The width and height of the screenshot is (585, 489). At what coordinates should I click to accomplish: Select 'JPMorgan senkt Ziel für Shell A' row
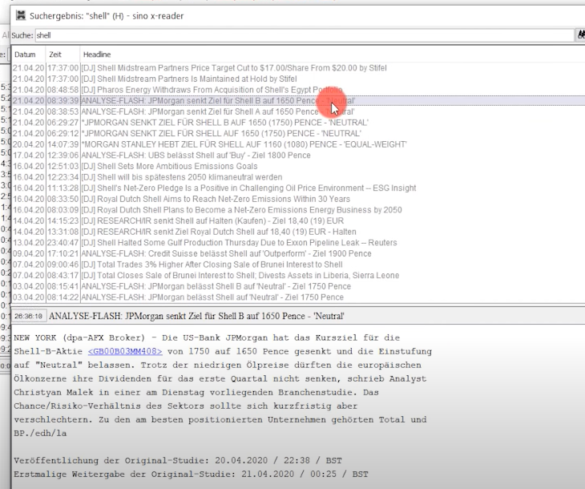pyautogui.click(x=298, y=111)
